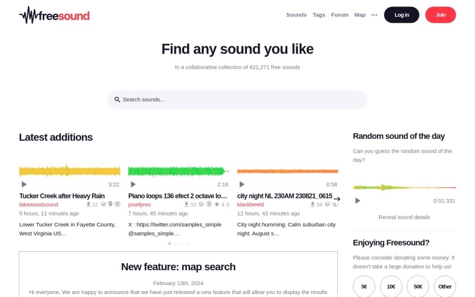Open user klankbeeld profile
This screenshot has height=297, width=475.
(251, 204)
